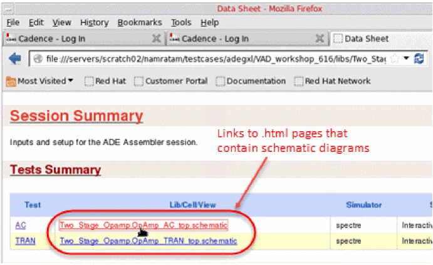Expand the URL history dropdown arrow
Screen dimensions: 433x265
tap(406, 58)
